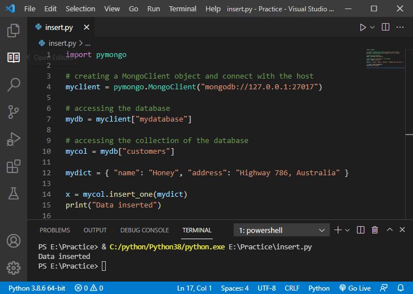Change file encoding UTF-8
Image resolution: width=413 pixels, height=294 pixels.
[x=266, y=288]
